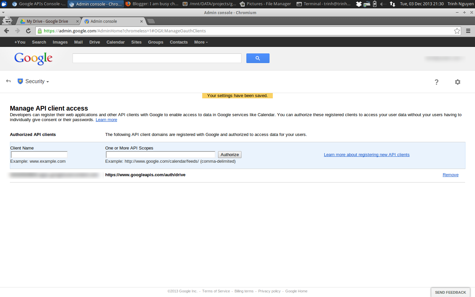Click the browser back arrow icon
The image size is (475, 297).
coord(7,31)
